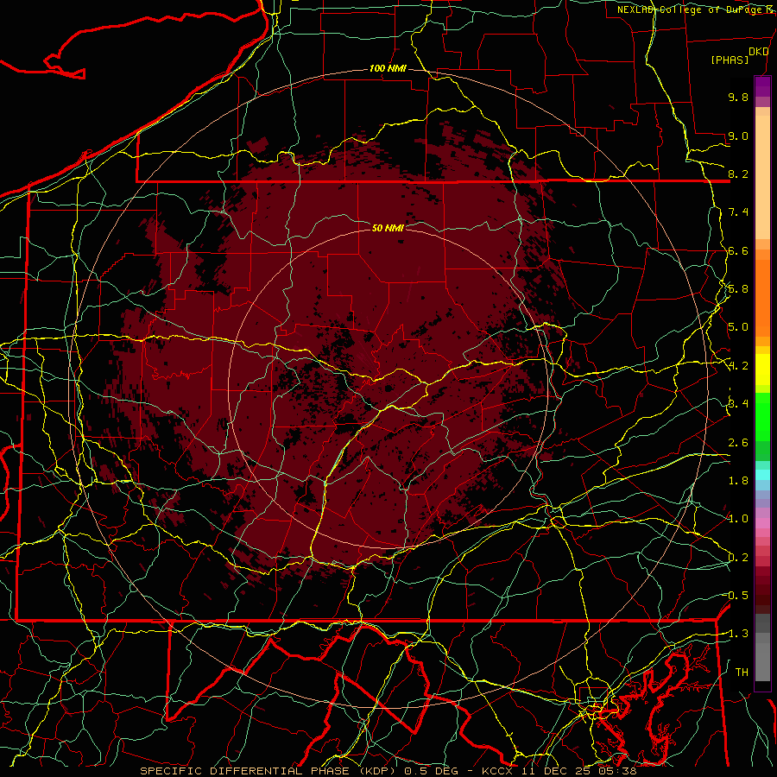This screenshot has height=777, width=777.
Task: Click the 1.0 legend value
Action: [x=738, y=519]
